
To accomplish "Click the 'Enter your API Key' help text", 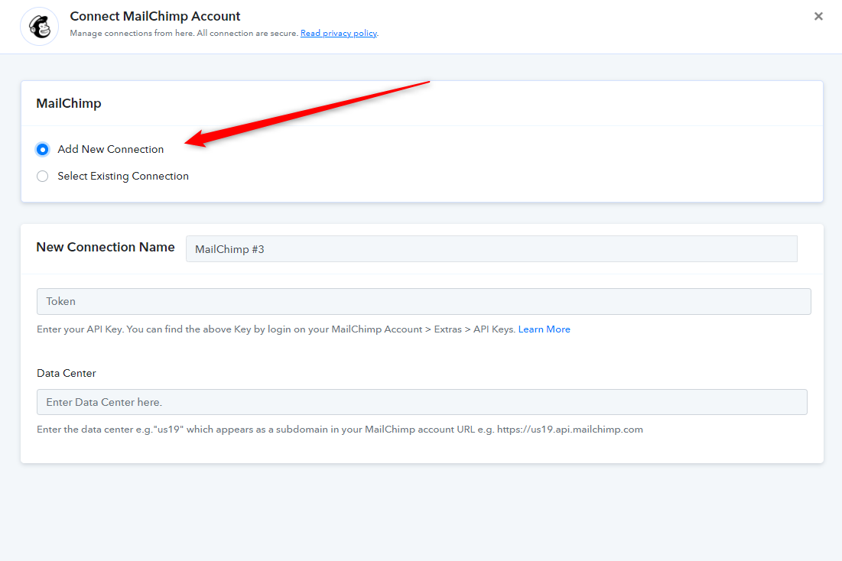I will coord(276,329).
